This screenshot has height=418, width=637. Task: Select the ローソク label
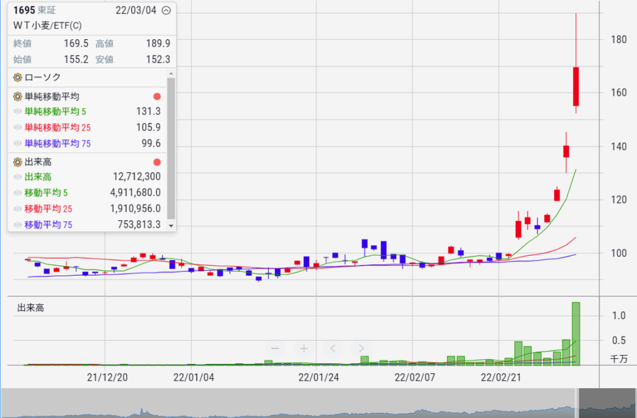coord(43,77)
